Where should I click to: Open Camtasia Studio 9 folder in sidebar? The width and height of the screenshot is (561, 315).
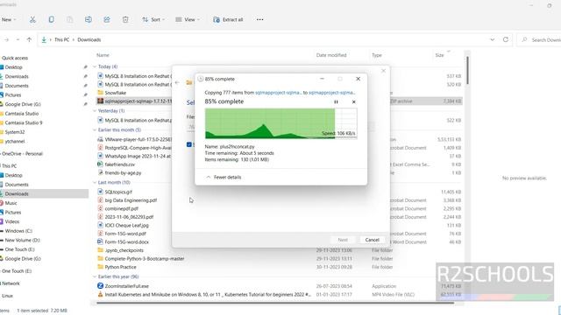[21, 122]
